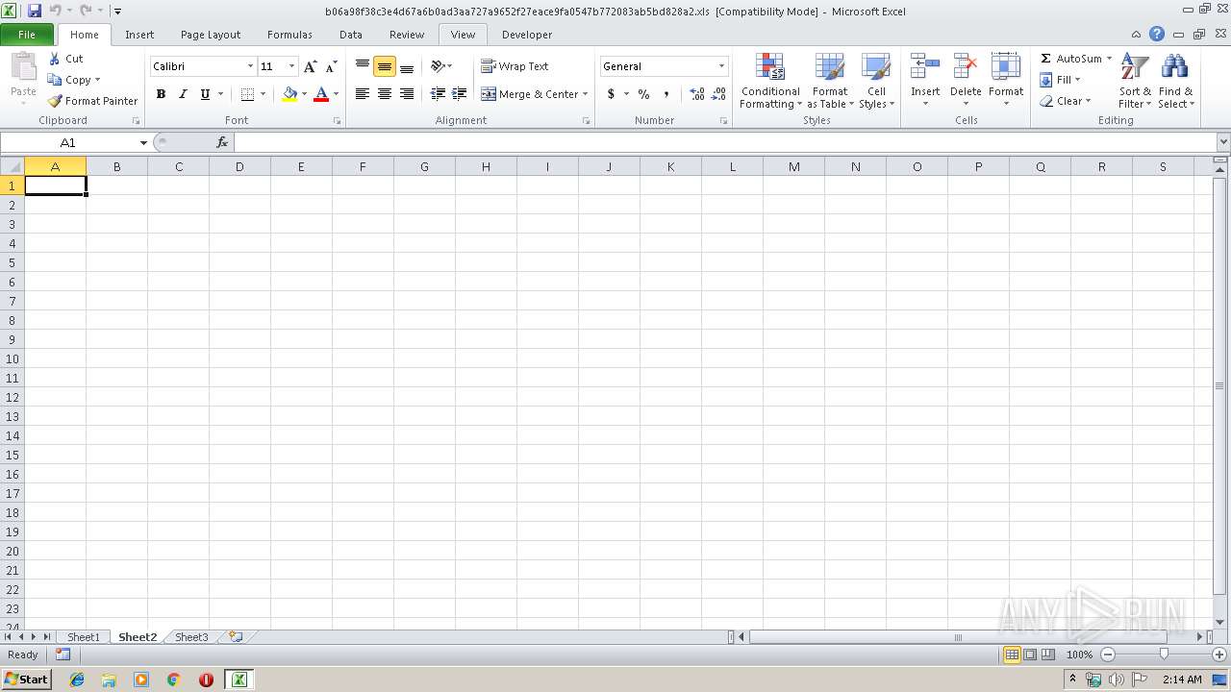
Task: Pick the yellow Fill Color swatch
Action: pos(289,94)
